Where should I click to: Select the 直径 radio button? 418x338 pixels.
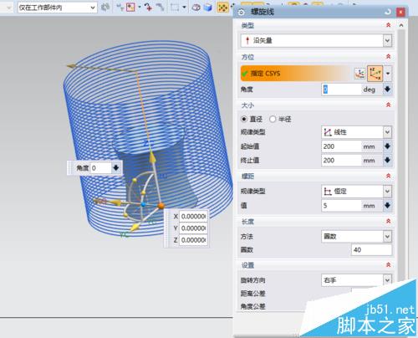(x=244, y=119)
